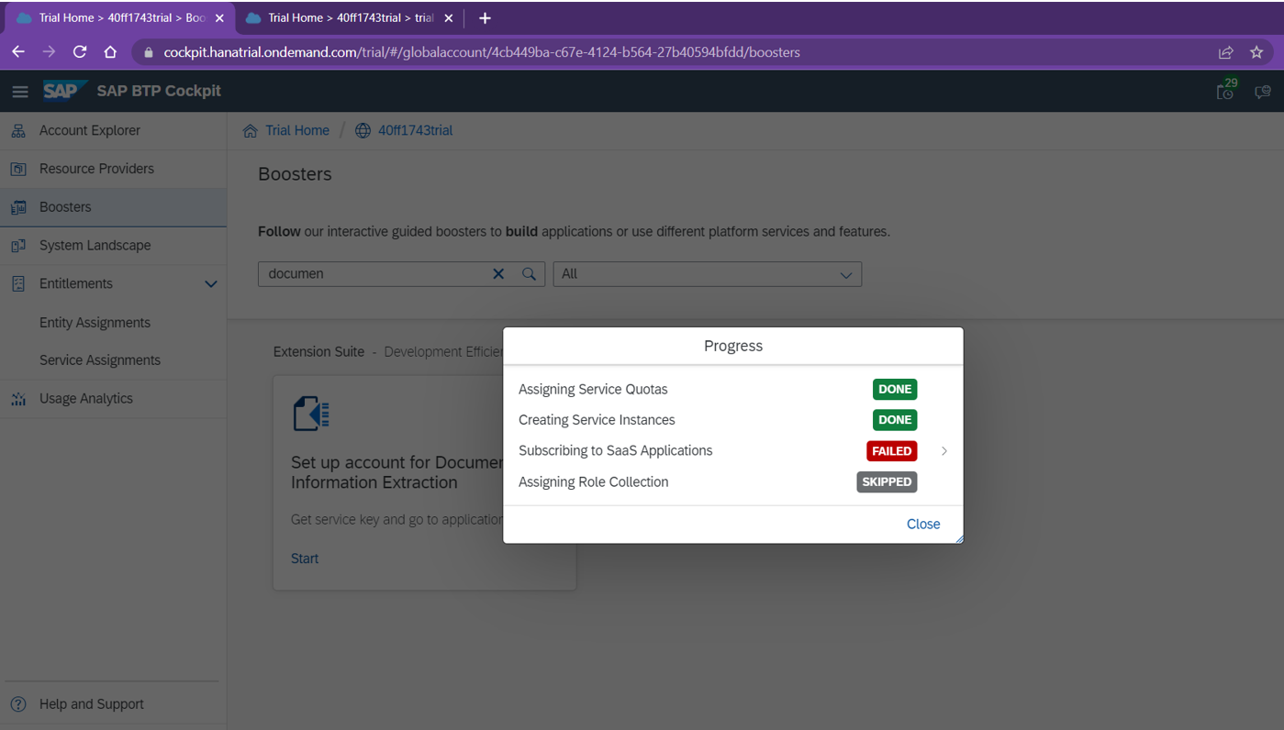The image size is (1284, 730).
Task: Open the hamburger navigation menu
Action: 20,91
